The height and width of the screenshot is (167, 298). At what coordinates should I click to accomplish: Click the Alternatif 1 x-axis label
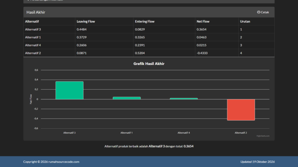point(126,133)
